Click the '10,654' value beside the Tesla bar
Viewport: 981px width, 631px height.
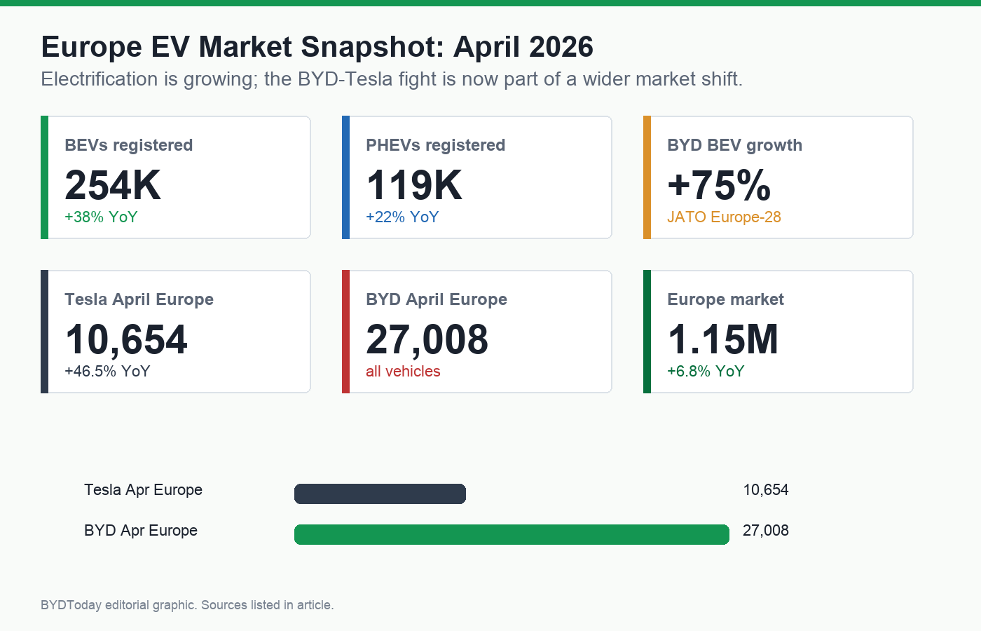tap(766, 490)
